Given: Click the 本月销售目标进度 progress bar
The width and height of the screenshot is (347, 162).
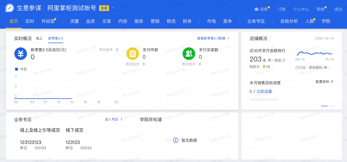Looking at the screenshot, I should point(264,99).
